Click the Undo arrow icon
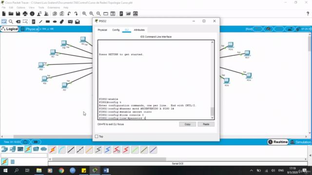 tap(69, 14)
